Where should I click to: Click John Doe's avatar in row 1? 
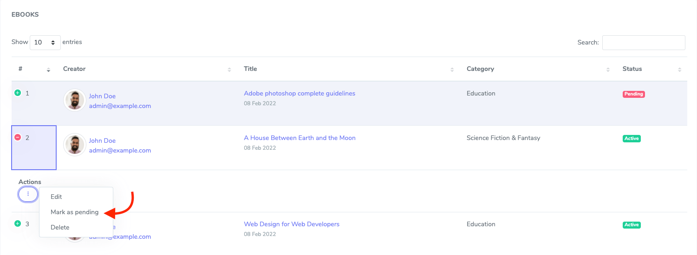point(75,100)
